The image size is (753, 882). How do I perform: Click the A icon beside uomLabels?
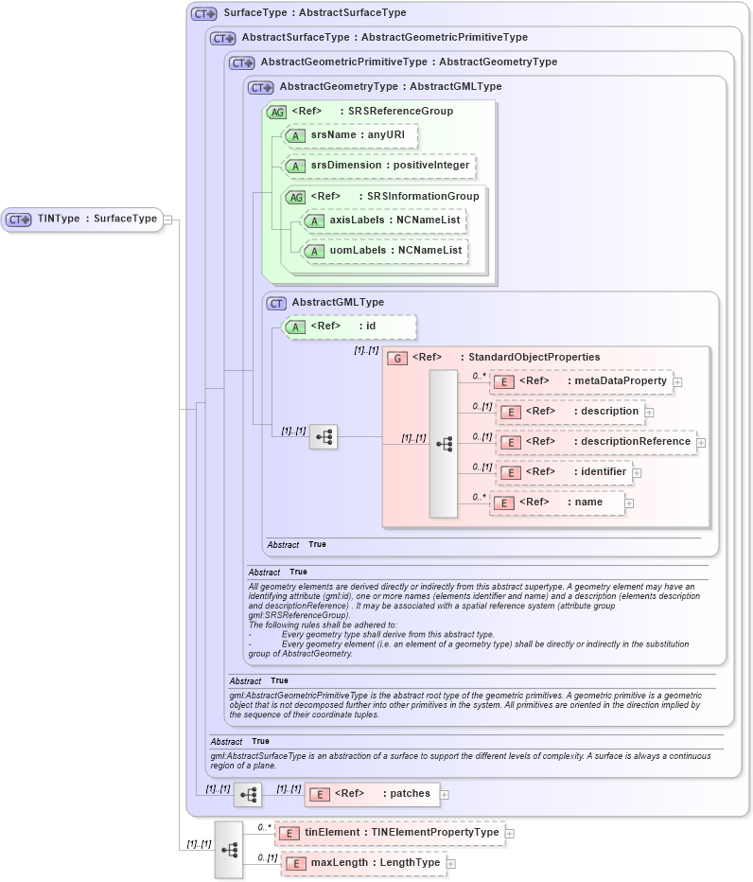(x=314, y=252)
